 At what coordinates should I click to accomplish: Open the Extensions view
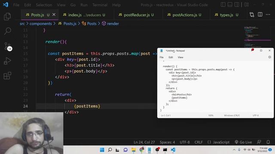coord(7,76)
